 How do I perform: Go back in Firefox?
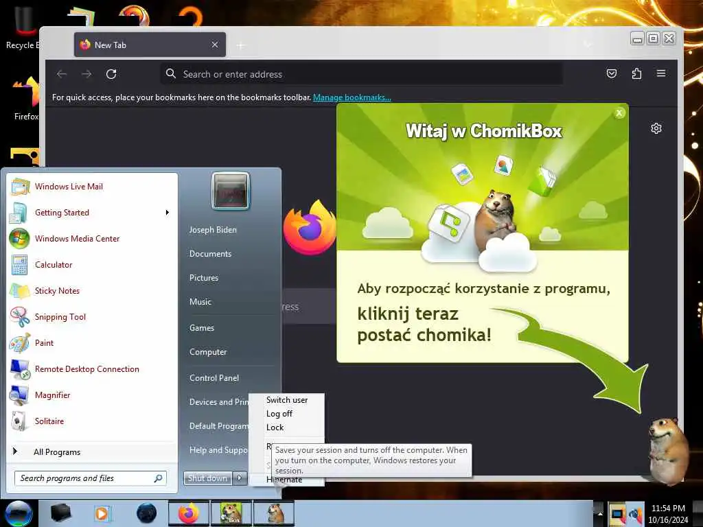click(62, 74)
